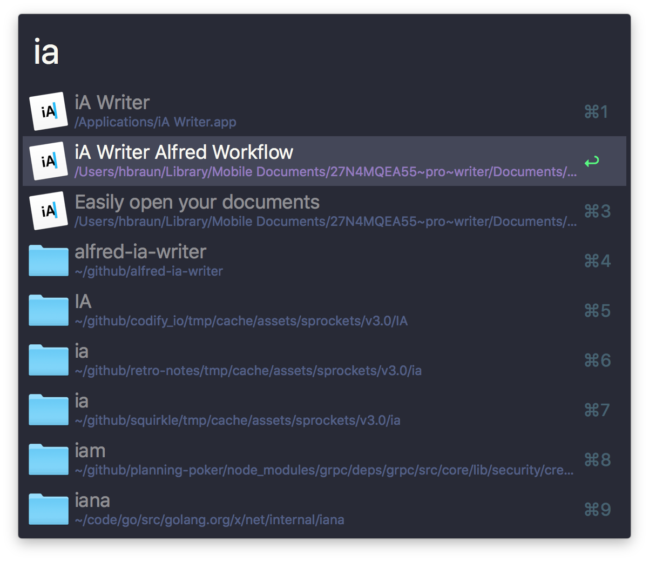Screen dimensions: 649x561
Task: Select "Easily open your documents" title
Action: pos(197,202)
